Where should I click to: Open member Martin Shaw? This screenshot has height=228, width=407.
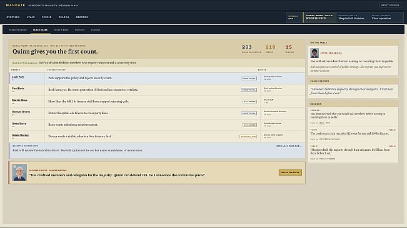(19, 100)
